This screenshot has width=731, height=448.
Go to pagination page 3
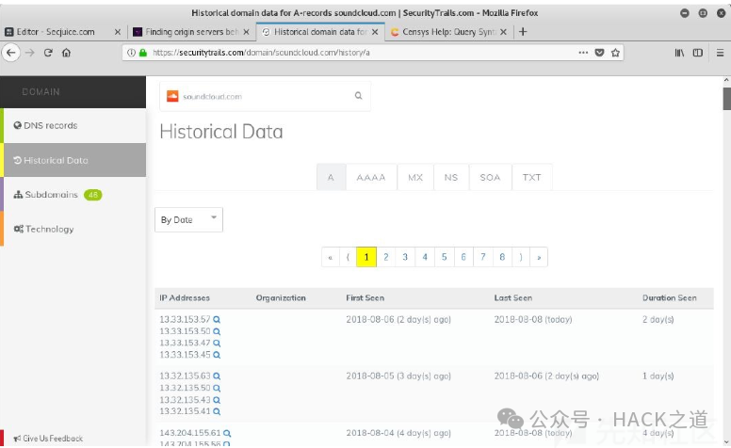coord(405,257)
